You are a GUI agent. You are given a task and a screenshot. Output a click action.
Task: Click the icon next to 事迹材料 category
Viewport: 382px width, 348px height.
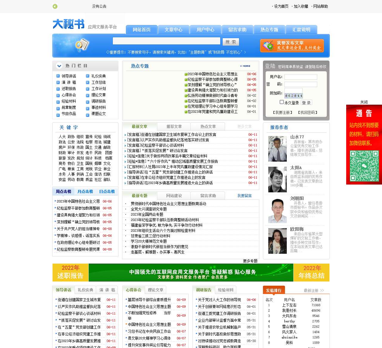point(88,108)
